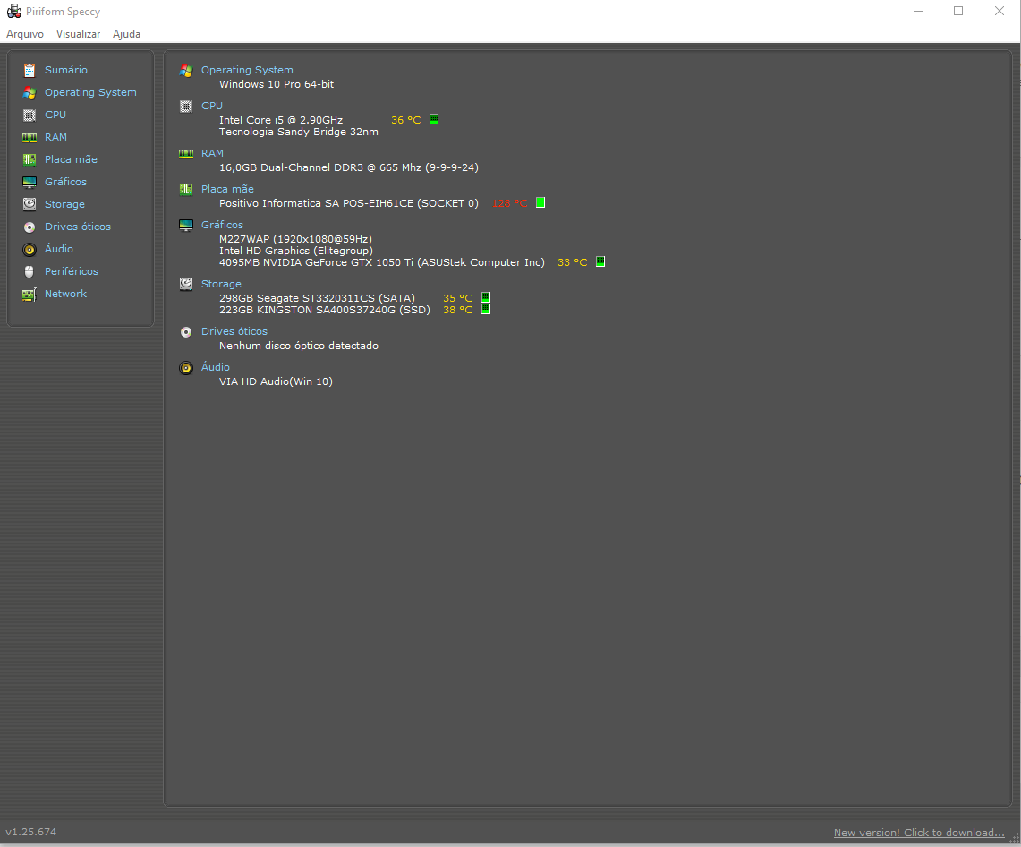Click the disc icon beside Drives óticos heading
Image resolution: width=1021 pixels, height=847 pixels.
coord(186,332)
